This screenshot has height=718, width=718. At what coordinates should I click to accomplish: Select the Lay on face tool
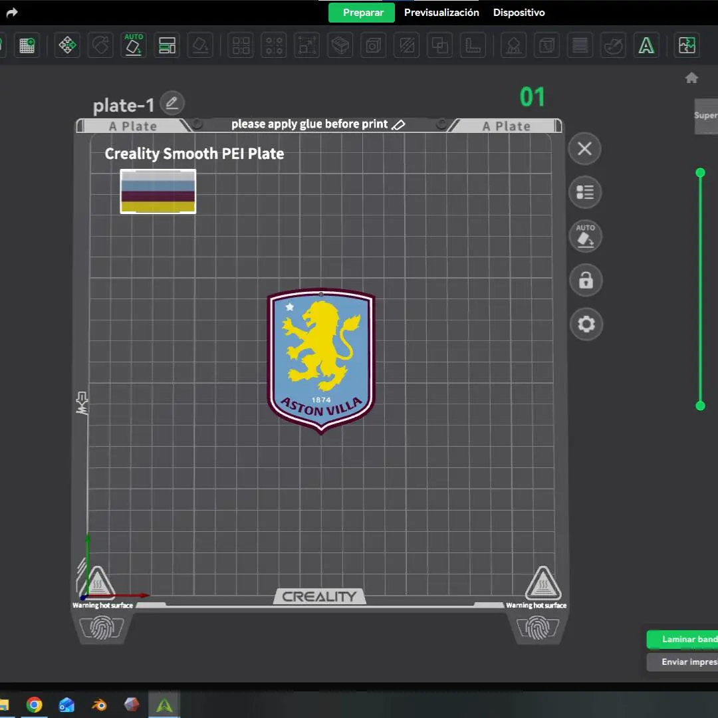coord(201,45)
